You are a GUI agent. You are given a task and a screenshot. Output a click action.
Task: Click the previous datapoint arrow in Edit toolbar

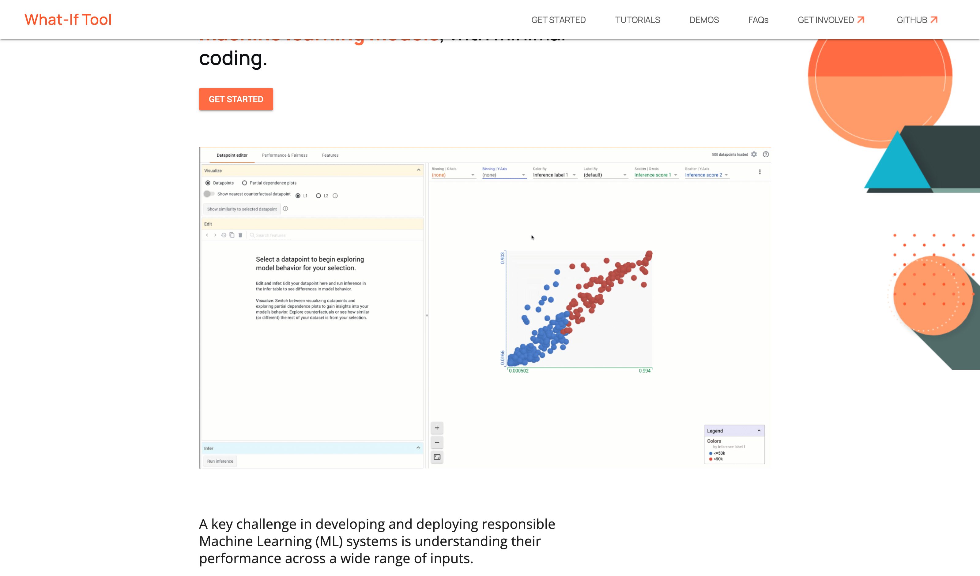[x=207, y=235]
